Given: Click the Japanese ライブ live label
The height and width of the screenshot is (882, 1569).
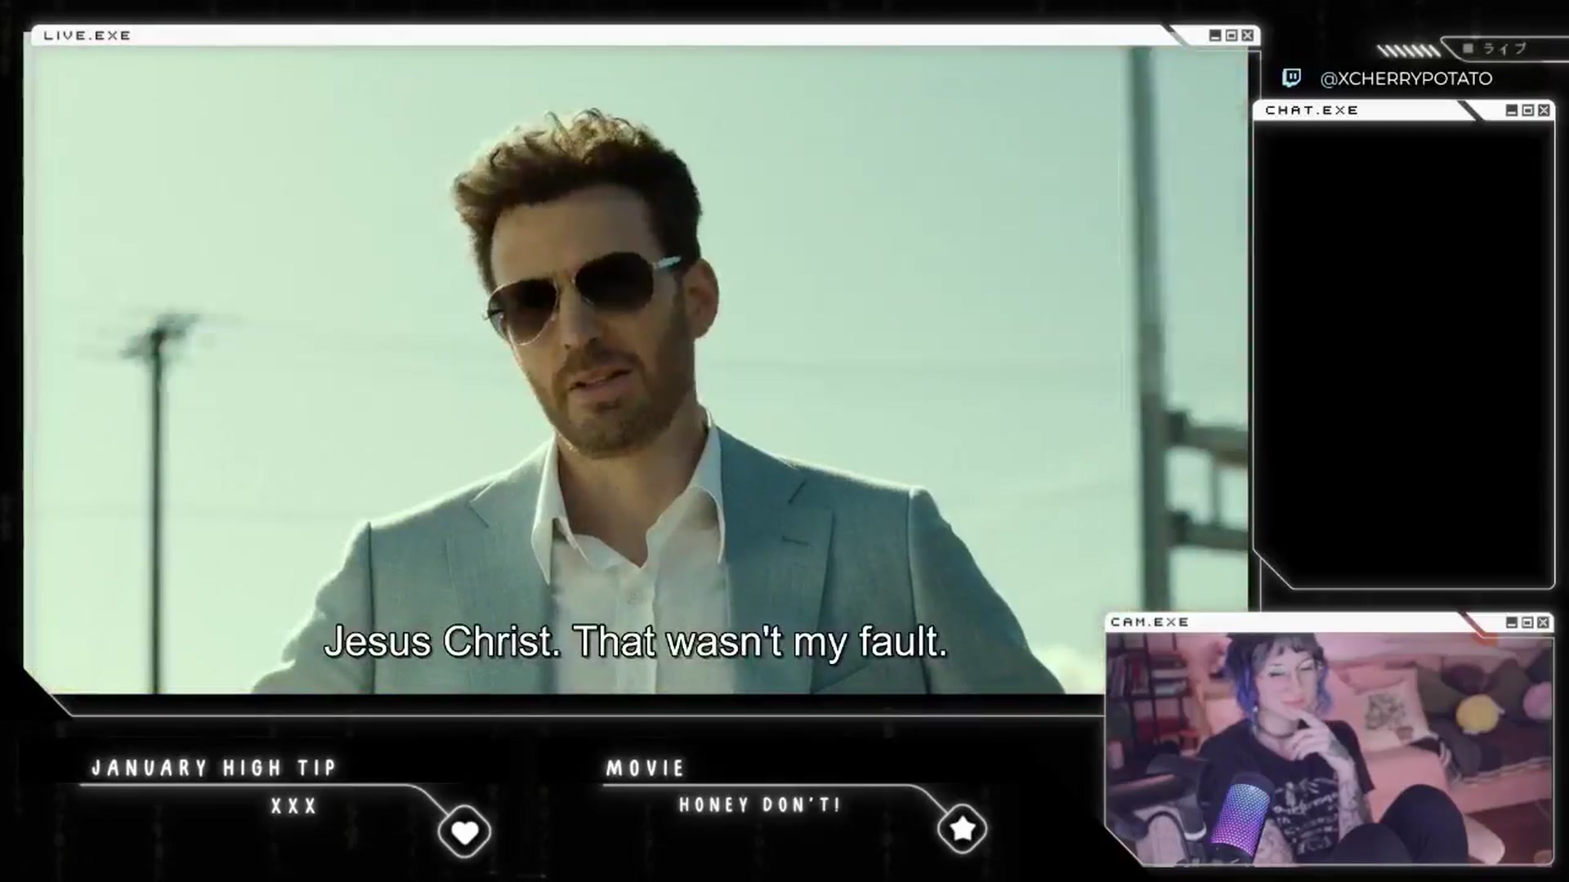Looking at the screenshot, I should tap(1504, 49).
